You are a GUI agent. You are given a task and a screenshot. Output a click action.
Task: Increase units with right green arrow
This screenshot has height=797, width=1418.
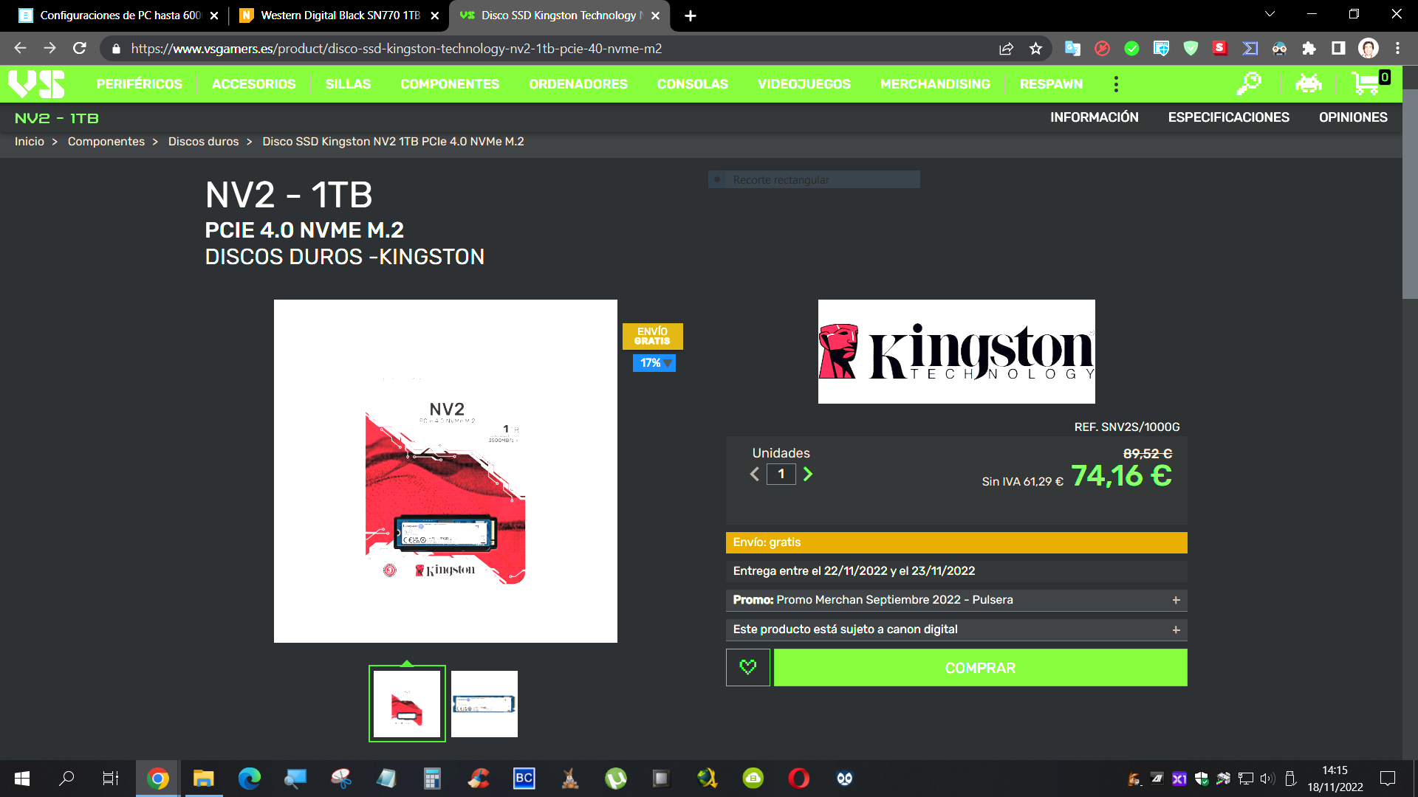pyautogui.click(x=808, y=475)
